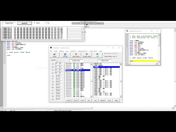Select the ADD BH, CL disassembly line
Viewport: 176px width, 132px height.
107,92
